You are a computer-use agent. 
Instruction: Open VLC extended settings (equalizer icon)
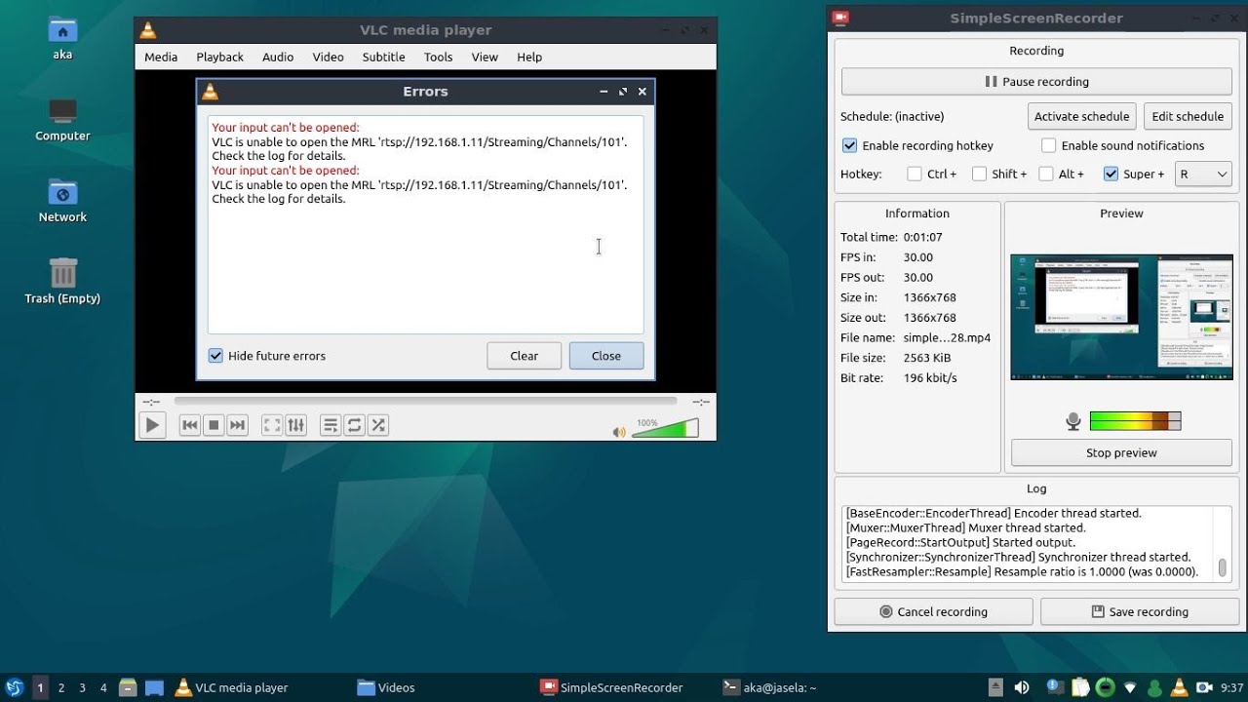(x=295, y=425)
